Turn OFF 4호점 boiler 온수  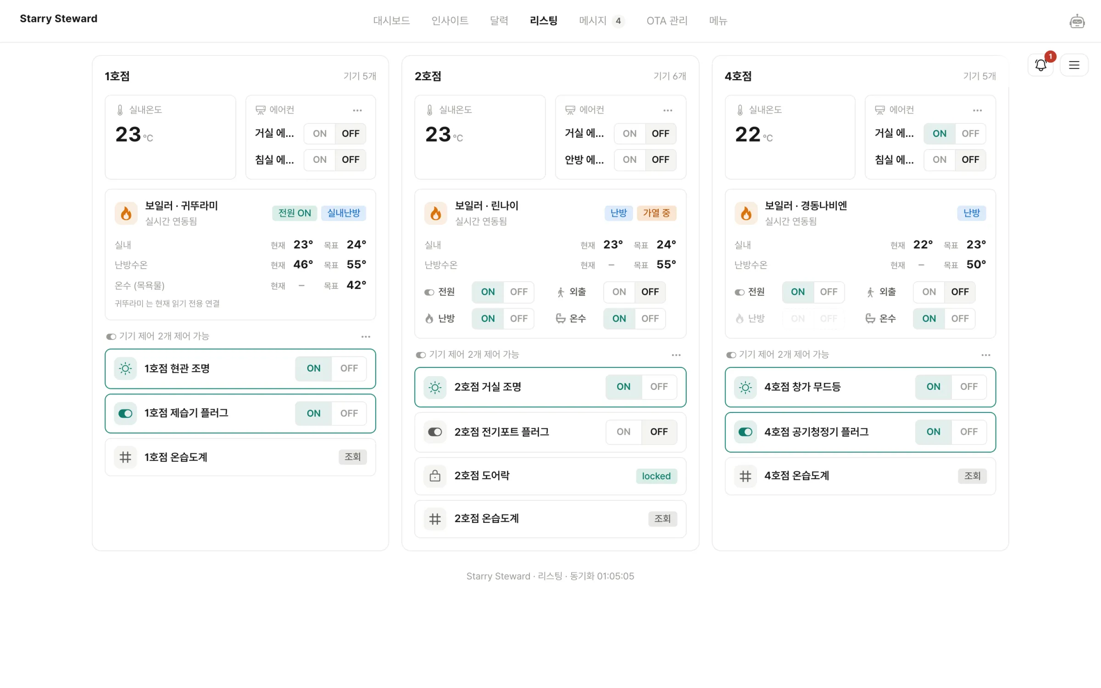(960, 319)
